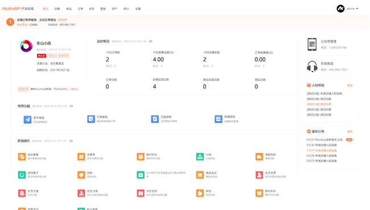Click the 了解权益 link in shop card
Screen dimensions: 370x210
coord(73,89)
